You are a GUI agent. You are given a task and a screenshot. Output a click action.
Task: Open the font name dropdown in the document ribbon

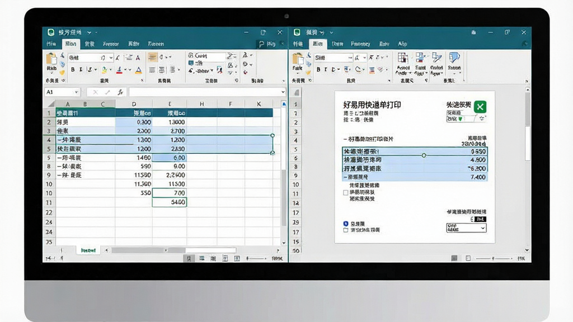350,58
